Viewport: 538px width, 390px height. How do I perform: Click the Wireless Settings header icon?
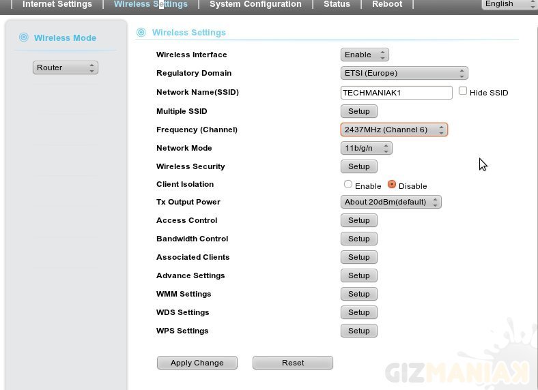[141, 32]
